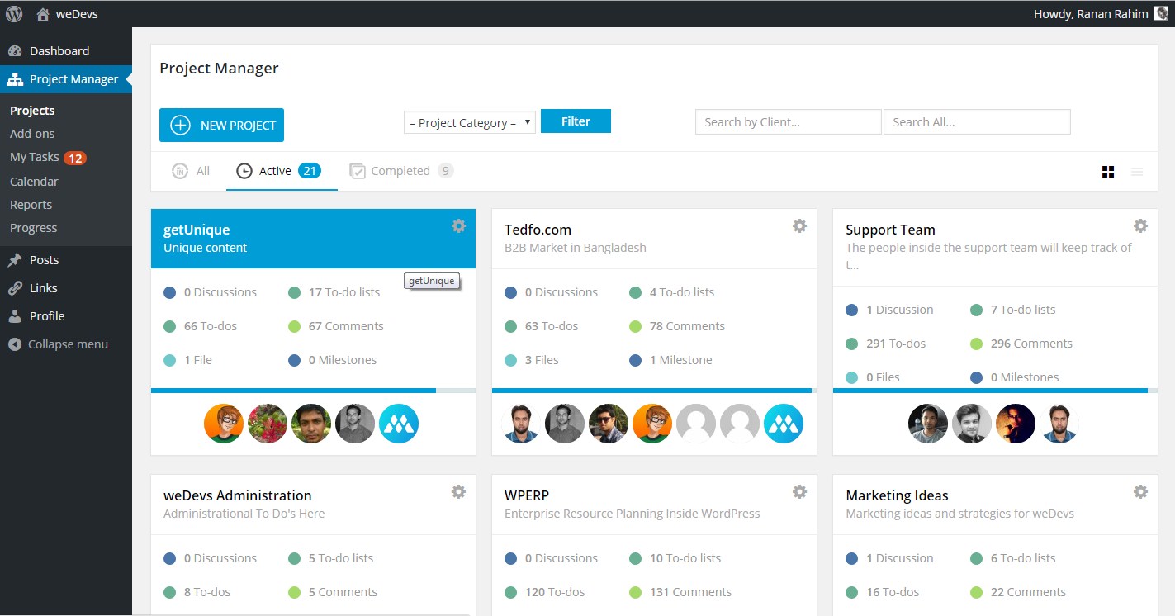Click '22 Comments' on Marketing Ideas card
The height and width of the screenshot is (616, 1175).
point(1018,592)
